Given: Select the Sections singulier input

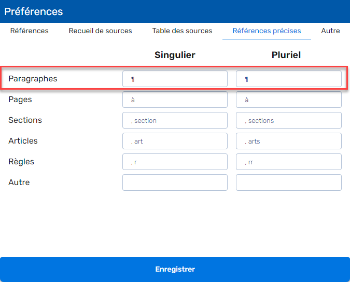Looking at the screenshot, I should coord(175,120).
